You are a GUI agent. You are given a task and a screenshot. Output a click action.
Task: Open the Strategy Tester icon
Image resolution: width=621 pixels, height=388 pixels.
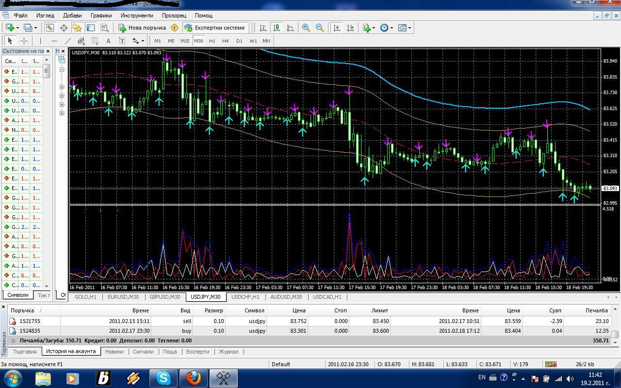(x=104, y=28)
